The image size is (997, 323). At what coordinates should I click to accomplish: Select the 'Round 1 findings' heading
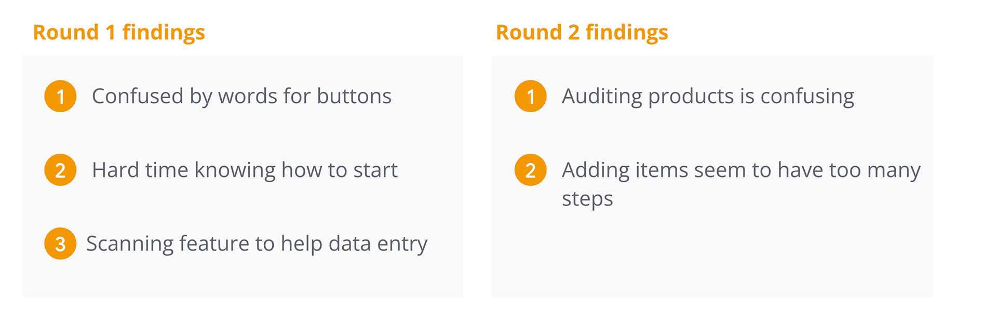coord(119,32)
